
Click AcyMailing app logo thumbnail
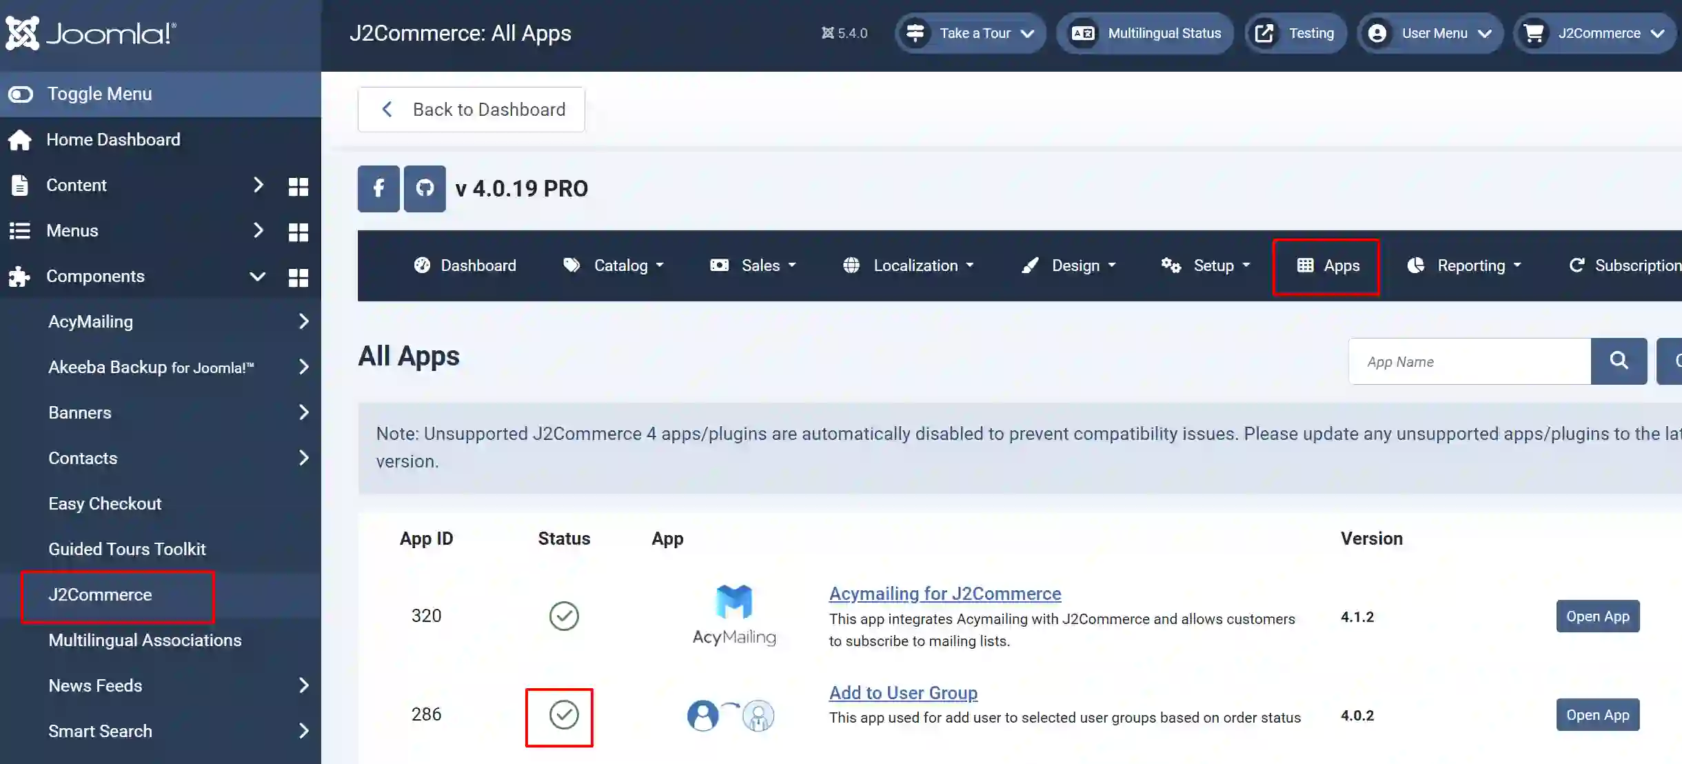pos(734,615)
